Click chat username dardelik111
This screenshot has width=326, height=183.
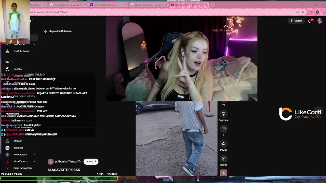pos(8,106)
